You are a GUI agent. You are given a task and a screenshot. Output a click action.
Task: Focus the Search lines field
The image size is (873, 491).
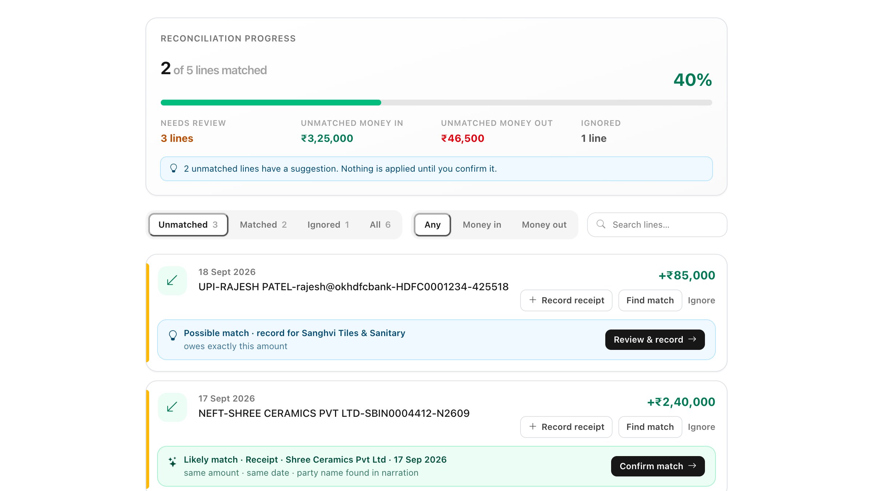[x=657, y=225]
